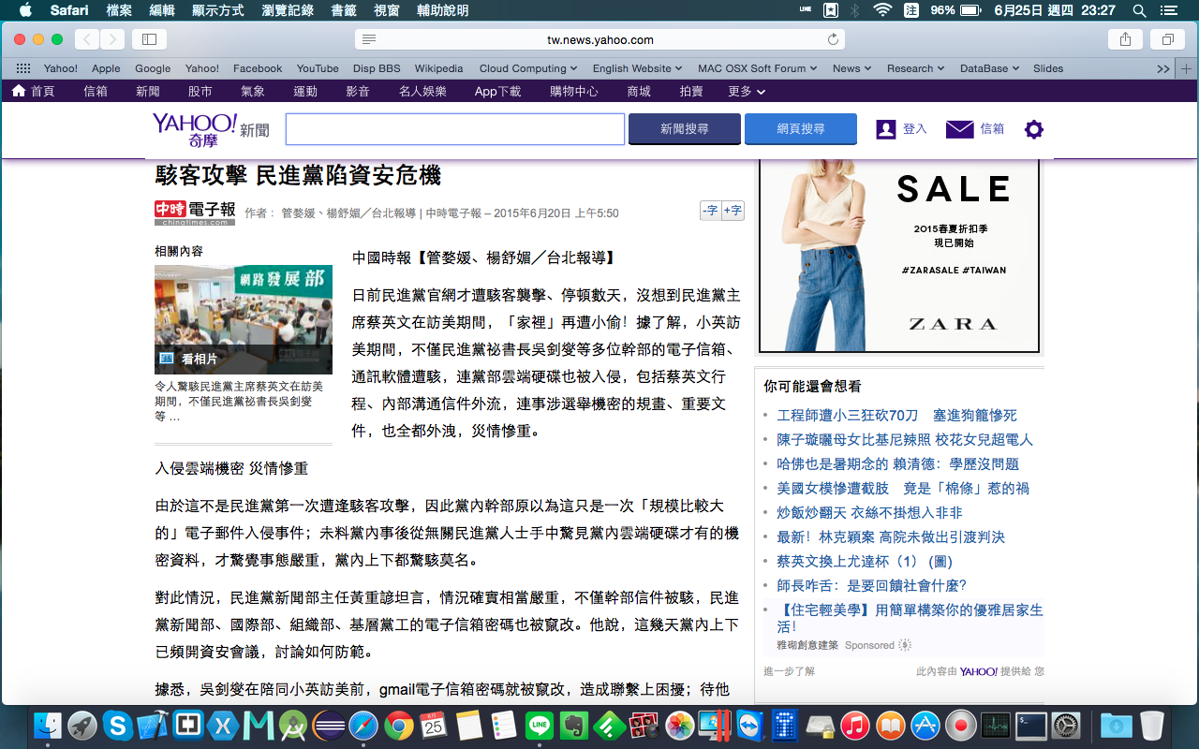Open the Reader view icon in address bar
The height and width of the screenshot is (749, 1199).
pos(369,39)
